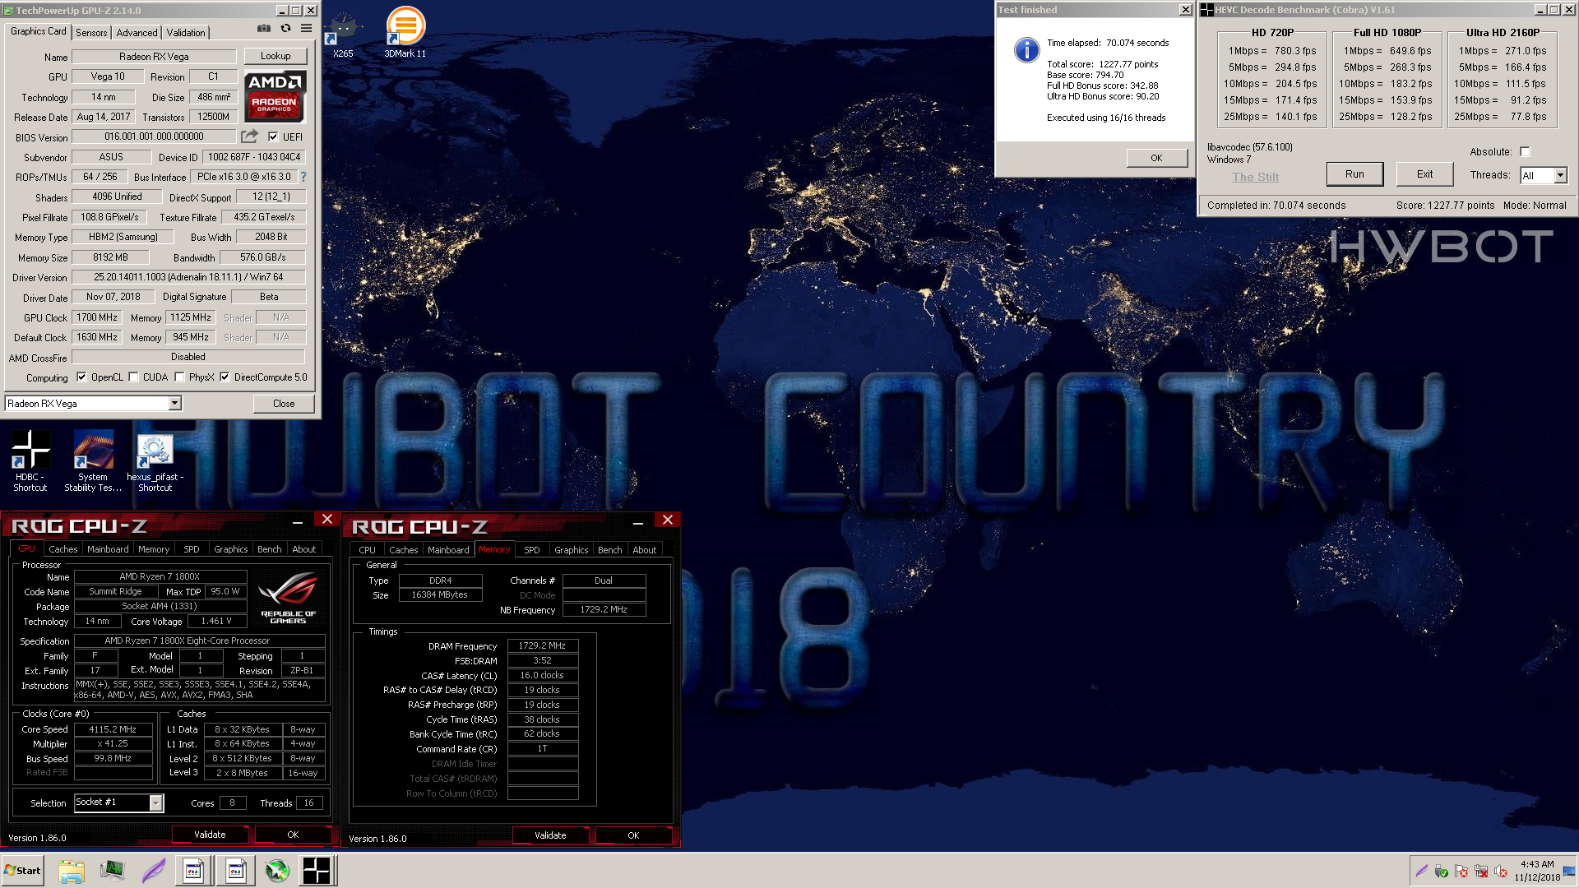The width and height of the screenshot is (1579, 888).
Task: Switch to HEVC benchmark taskbar button
Action: click(x=317, y=871)
